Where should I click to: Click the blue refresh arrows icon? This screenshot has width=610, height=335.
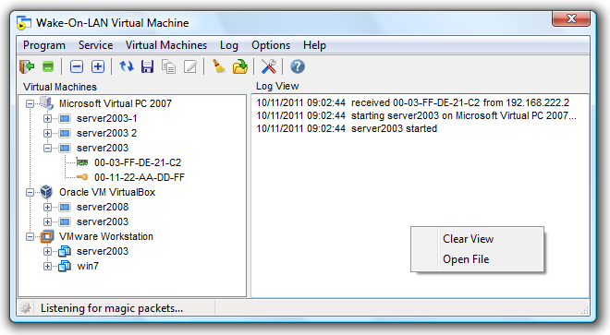tap(126, 66)
